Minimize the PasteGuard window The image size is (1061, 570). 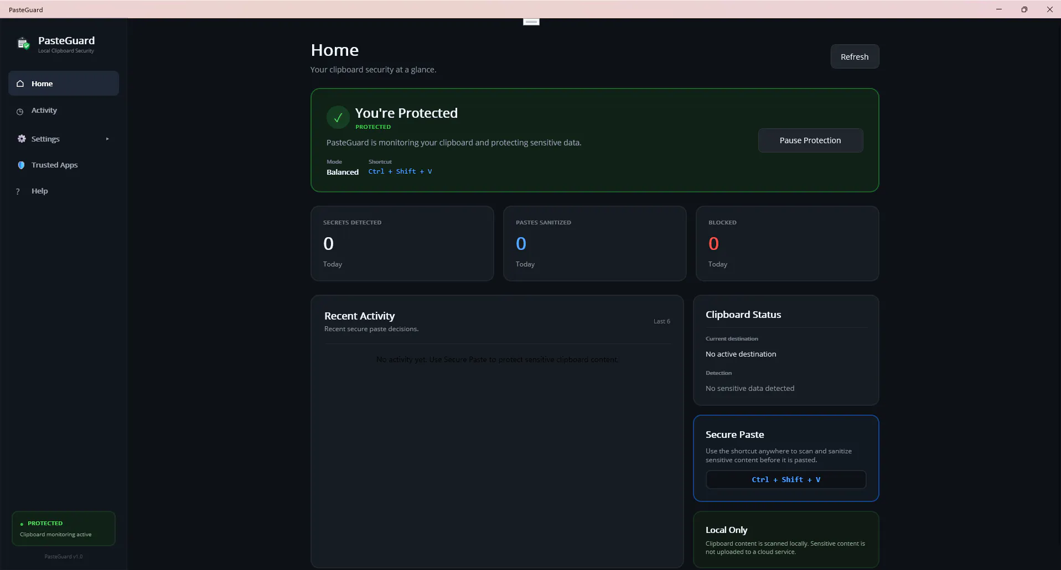click(x=999, y=9)
